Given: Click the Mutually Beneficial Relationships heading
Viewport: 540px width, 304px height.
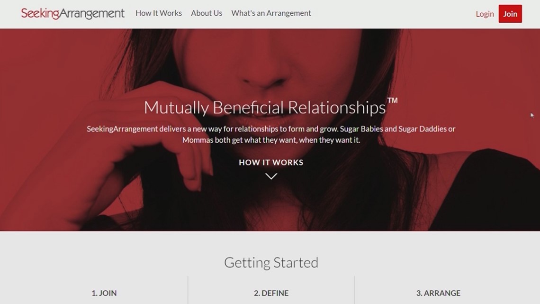Looking at the screenshot, I should tap(264, 107).
